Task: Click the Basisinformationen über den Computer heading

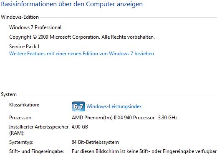Action: (72, 4)
